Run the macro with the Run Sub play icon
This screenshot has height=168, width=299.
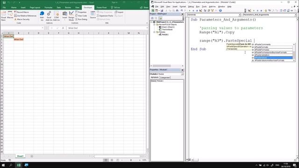(190, 11)
